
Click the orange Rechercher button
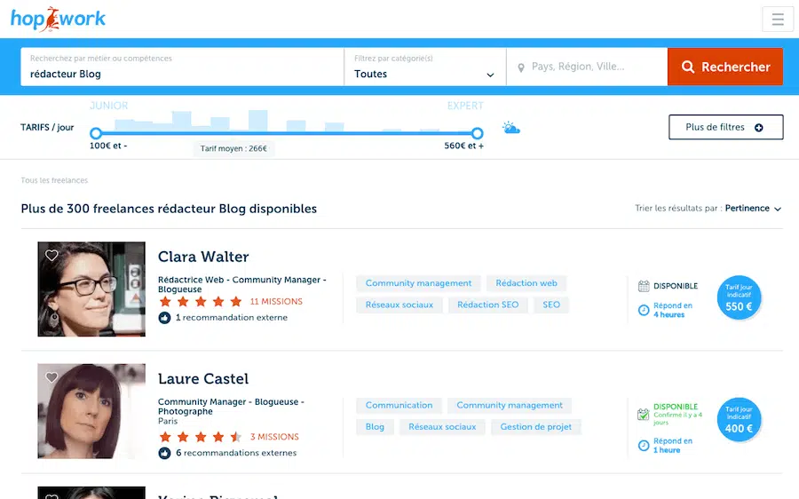point(724,67)
